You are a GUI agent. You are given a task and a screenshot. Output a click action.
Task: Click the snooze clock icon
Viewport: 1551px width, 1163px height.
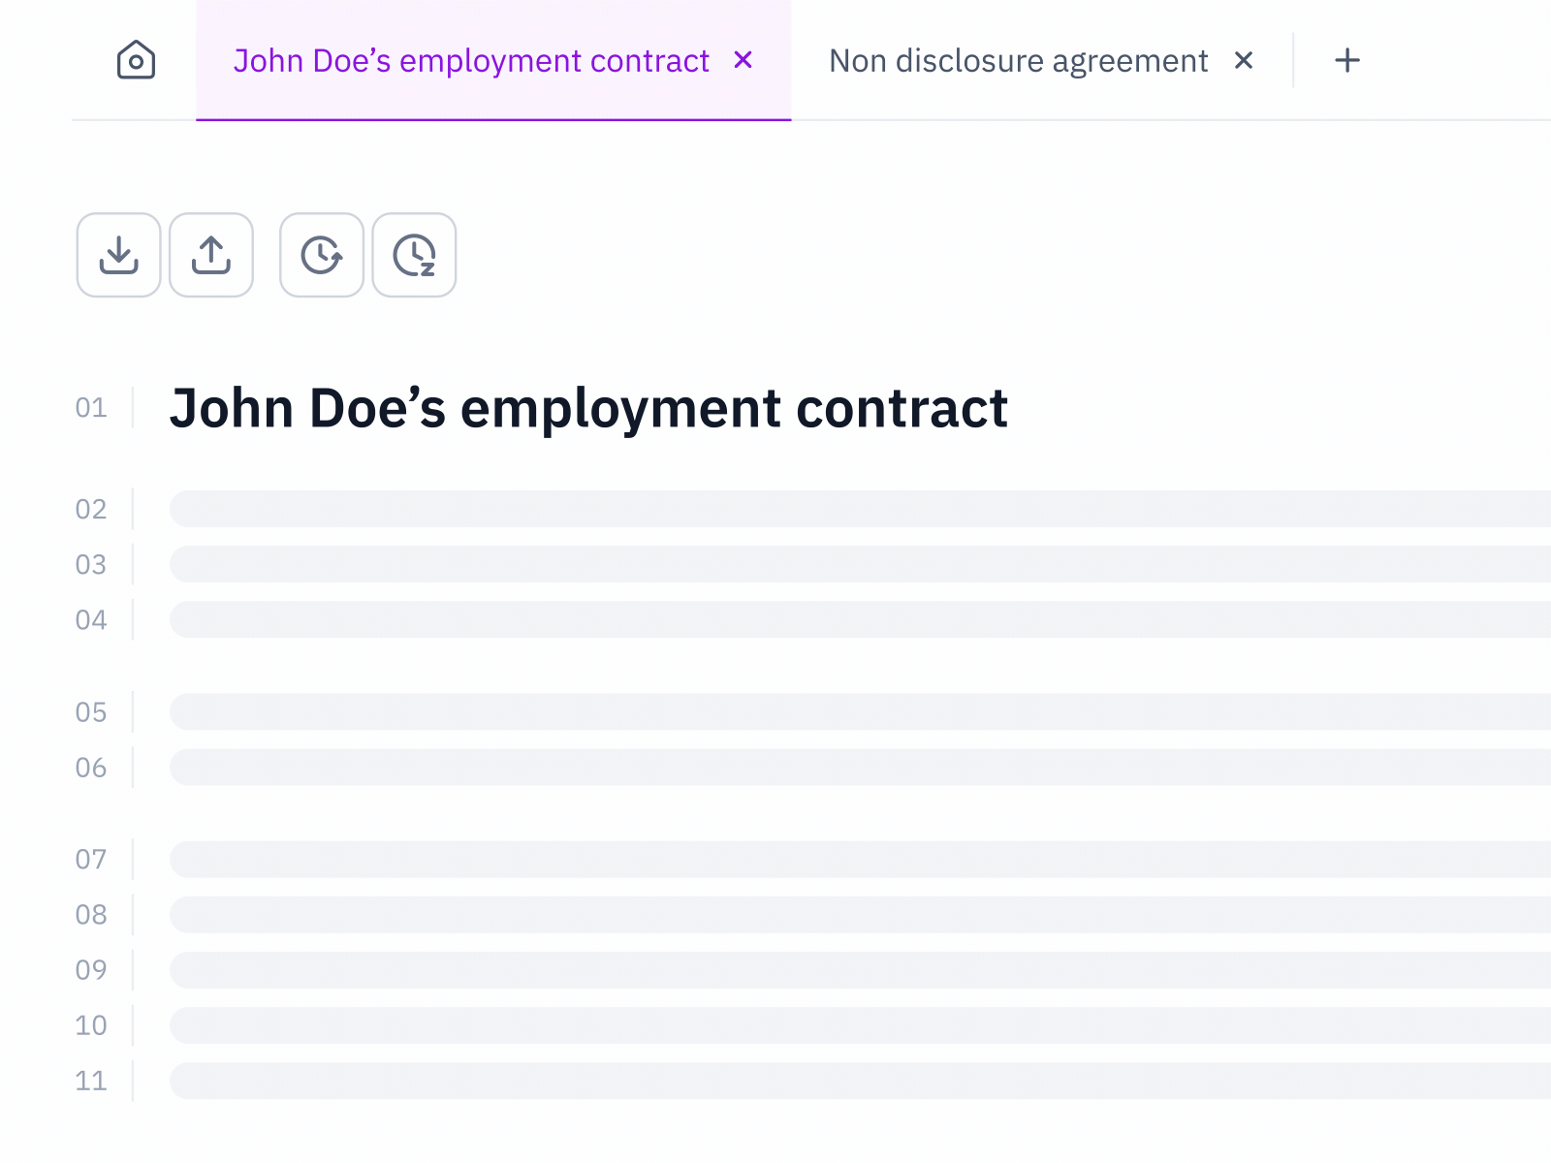414,255
